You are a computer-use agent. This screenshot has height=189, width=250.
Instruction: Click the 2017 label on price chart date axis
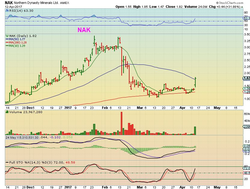click(68, 108)
